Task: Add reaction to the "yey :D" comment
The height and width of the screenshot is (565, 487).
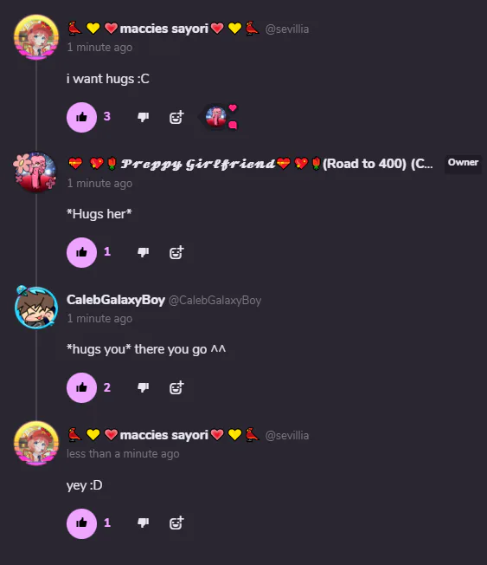Action: [x=176, y=523]
